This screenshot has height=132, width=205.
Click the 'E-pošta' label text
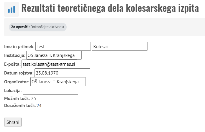12,64
